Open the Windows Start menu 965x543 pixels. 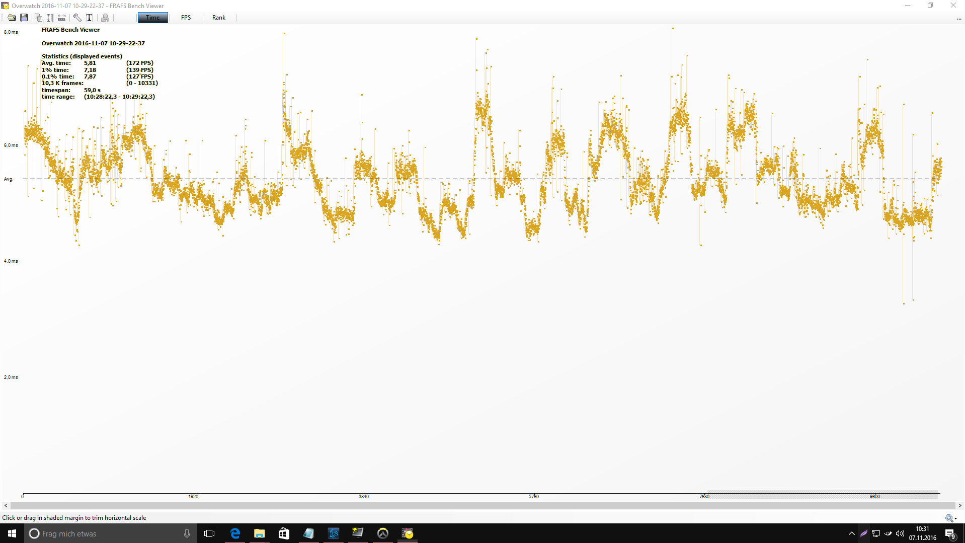pyautogui.click(x=12, y=533)
